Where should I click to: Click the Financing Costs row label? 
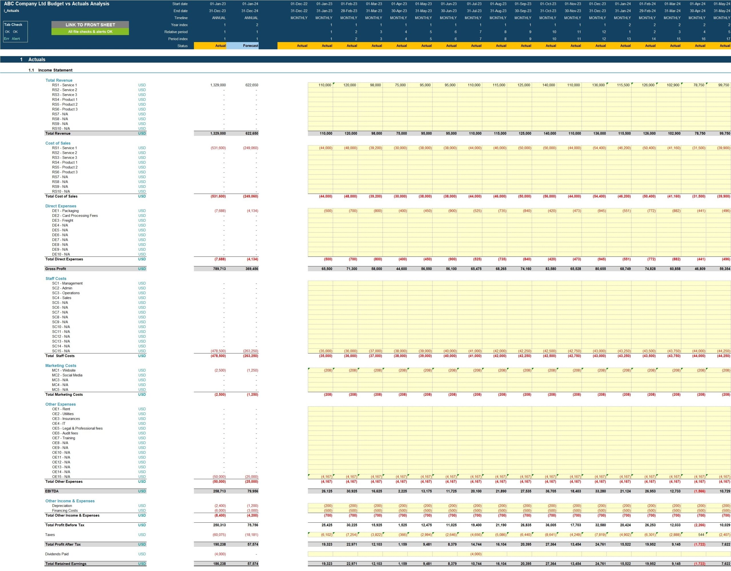pos(65,511)
